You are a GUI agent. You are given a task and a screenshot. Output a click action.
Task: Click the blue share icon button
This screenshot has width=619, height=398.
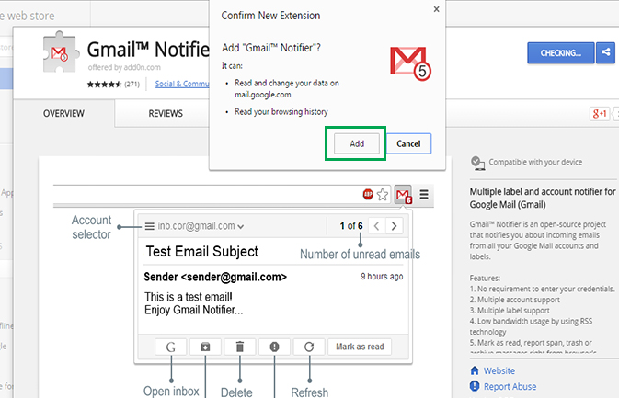[605, 53]
